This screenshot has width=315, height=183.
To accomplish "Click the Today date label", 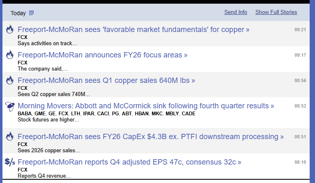I will (x=18, y=13).
